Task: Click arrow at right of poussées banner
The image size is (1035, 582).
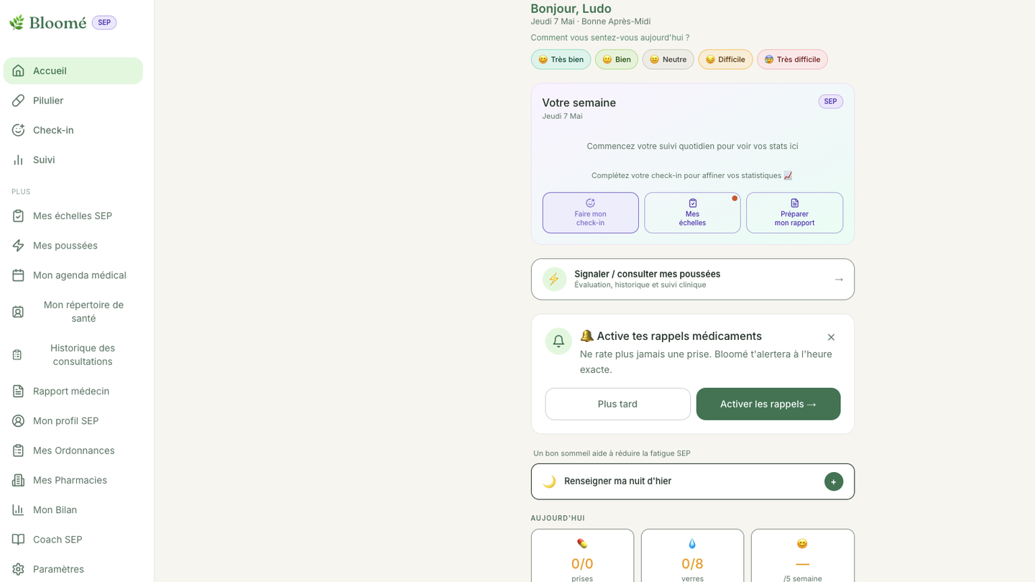Action: (839, 279)
